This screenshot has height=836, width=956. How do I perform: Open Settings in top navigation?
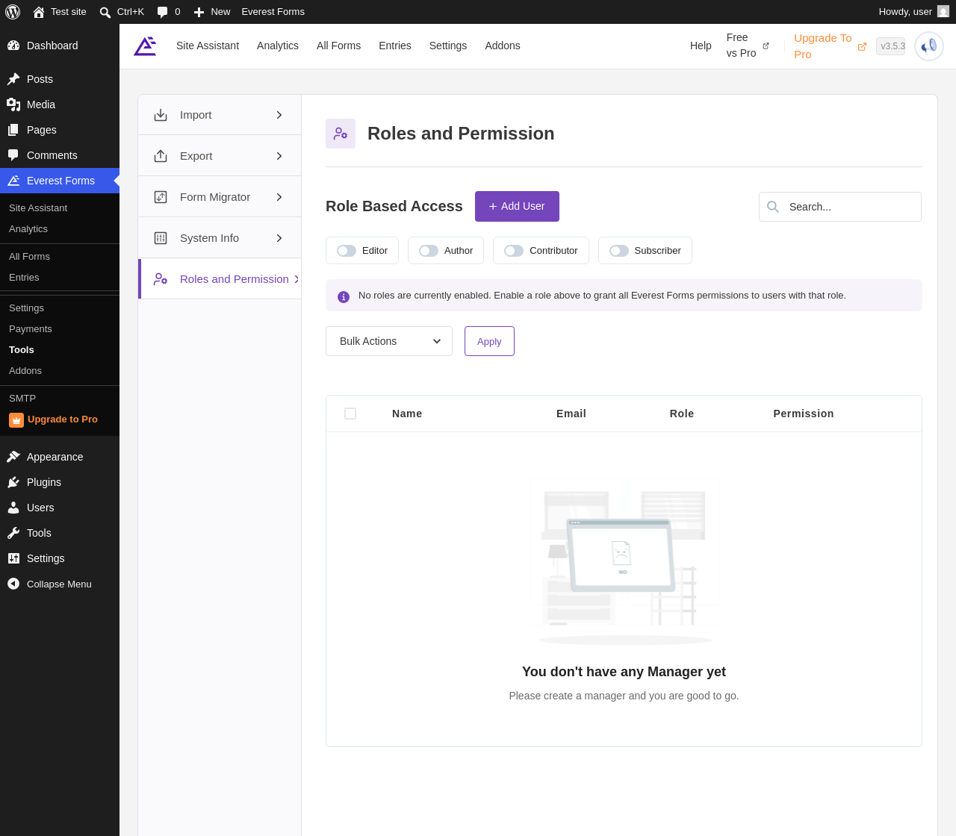(448, 46)
